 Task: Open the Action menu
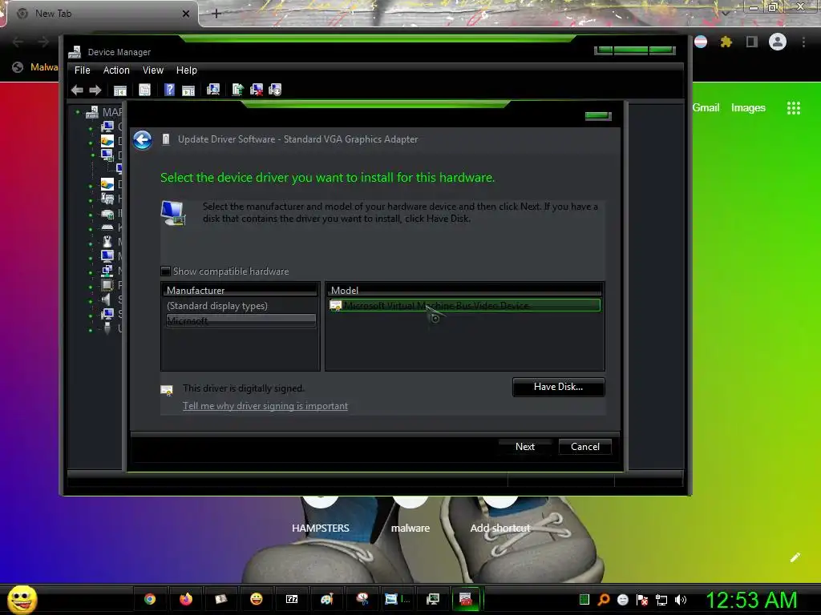coord(116,70)
